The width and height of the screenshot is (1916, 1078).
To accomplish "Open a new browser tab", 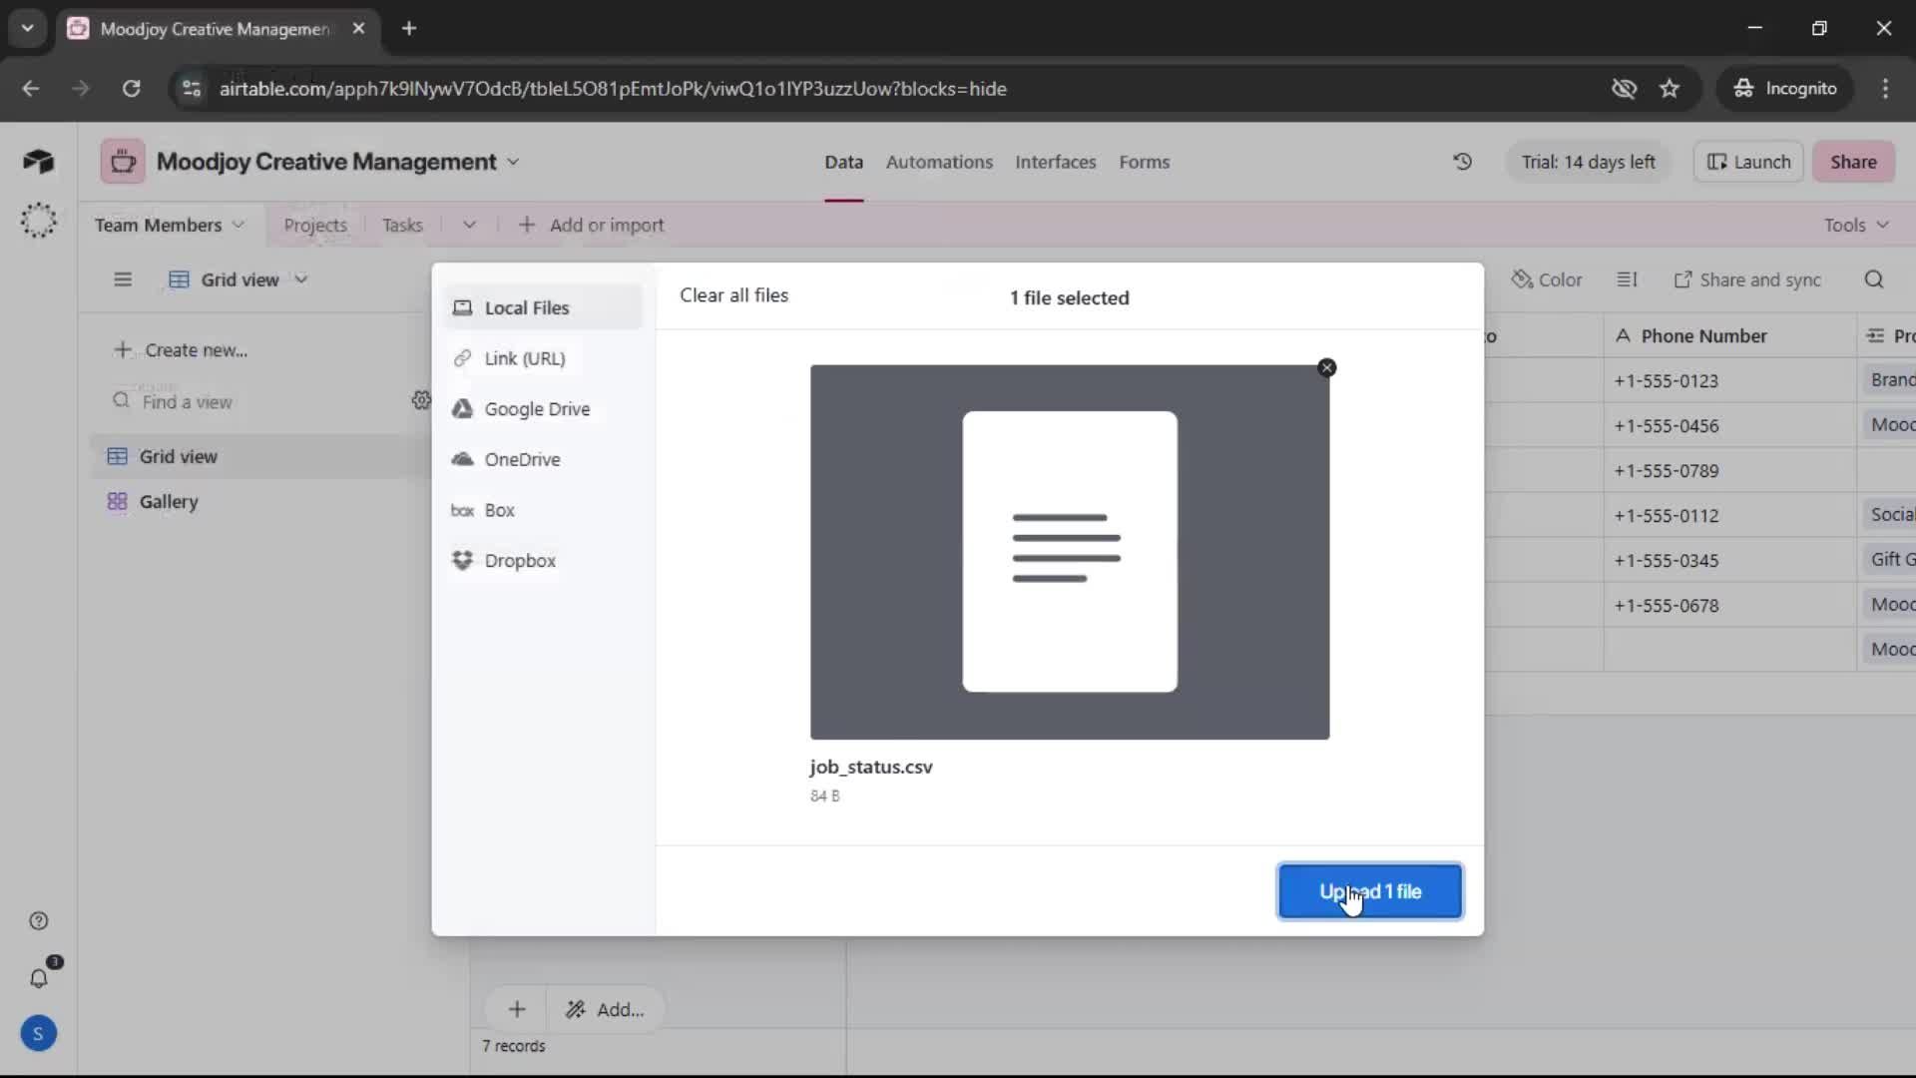I will [x=409, y=28].
